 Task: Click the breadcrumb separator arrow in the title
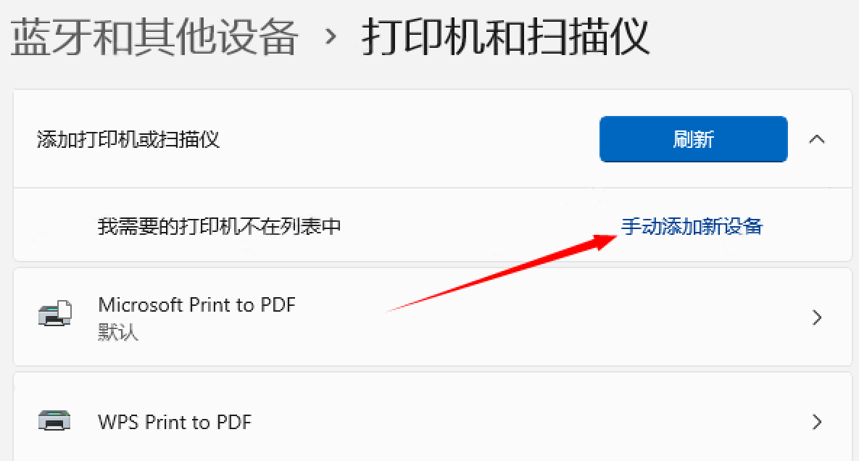330,37
